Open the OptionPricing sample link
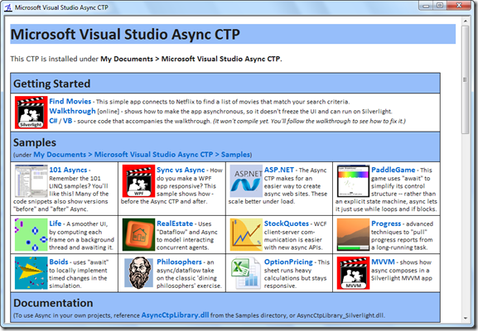The height and width of the screenshot is (331, 478). 288,261
